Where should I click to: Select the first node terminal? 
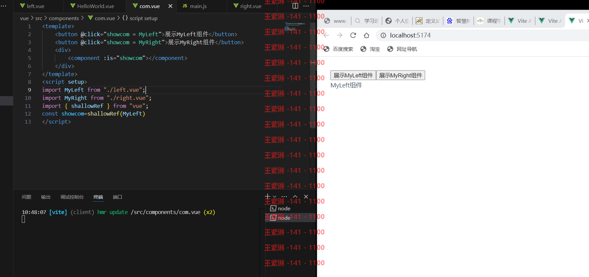290,208
